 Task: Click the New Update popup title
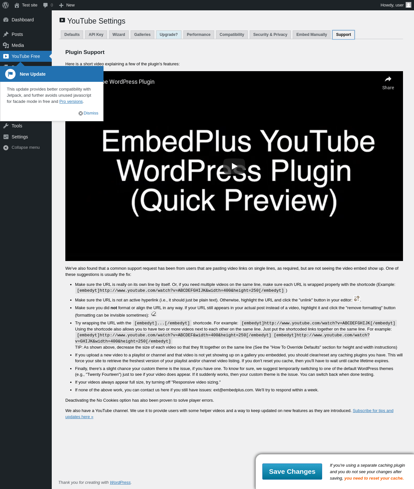pos(33,74)
